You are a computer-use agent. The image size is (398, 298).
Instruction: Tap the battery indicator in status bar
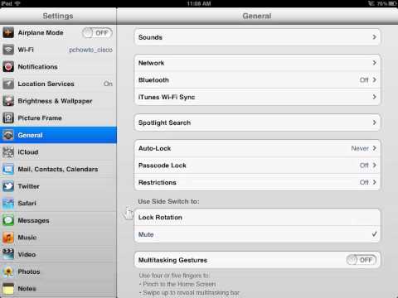point(392,3)
